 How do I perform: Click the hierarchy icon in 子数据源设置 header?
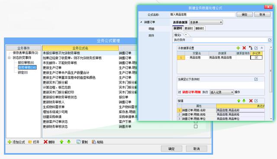251,48
